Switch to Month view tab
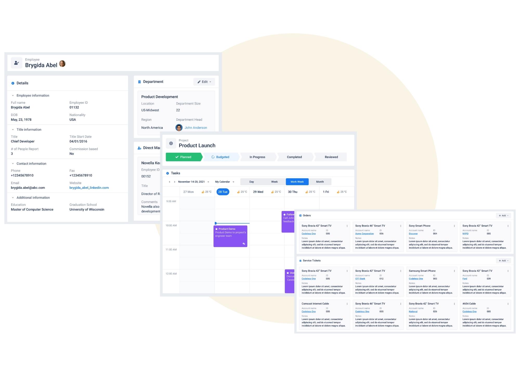The image size is (520, 374). click(320, 182)
